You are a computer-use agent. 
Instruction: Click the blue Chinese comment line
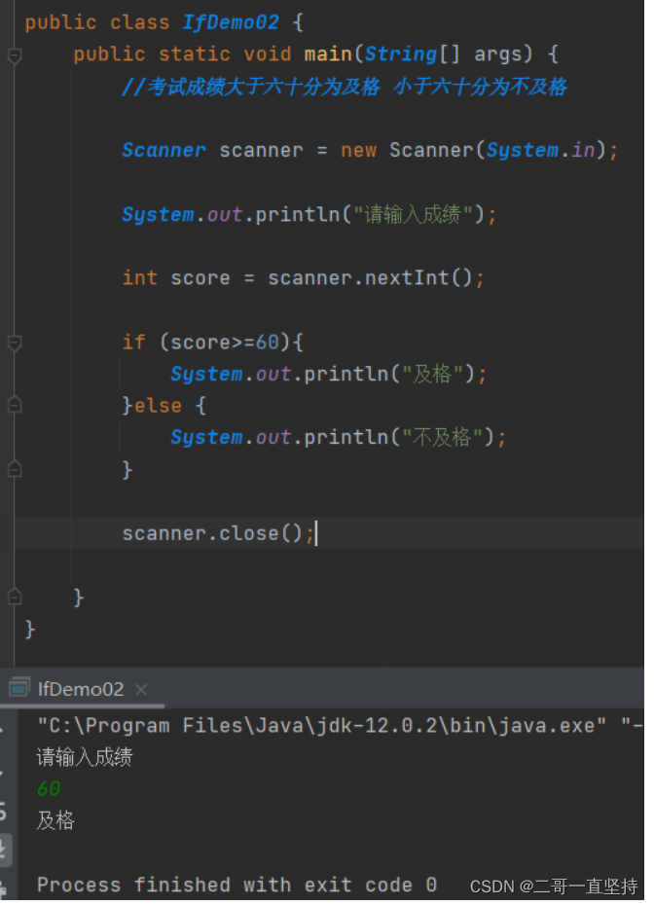(344, 87)
